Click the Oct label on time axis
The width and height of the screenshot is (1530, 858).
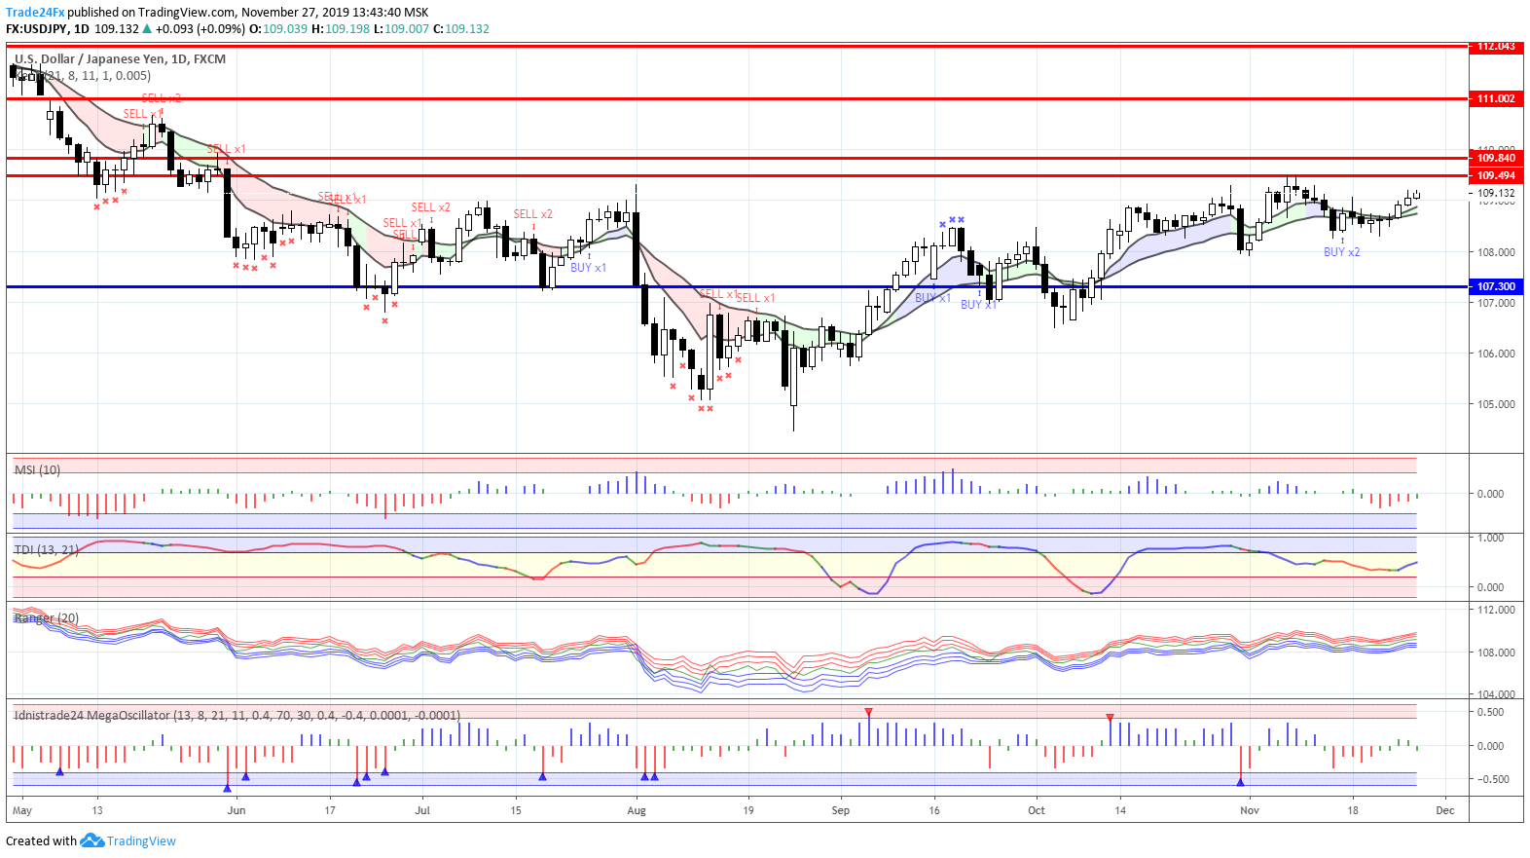coord(1037,810)
